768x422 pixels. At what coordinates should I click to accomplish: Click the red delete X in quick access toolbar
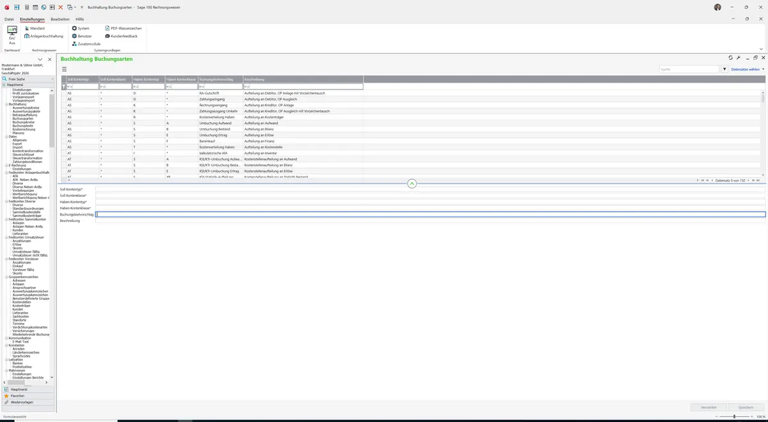coord(61,7)
